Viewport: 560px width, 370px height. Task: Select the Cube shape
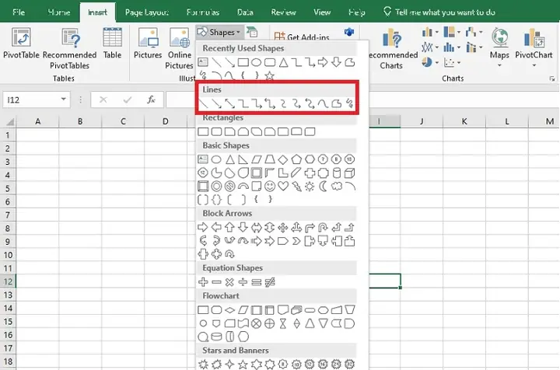click(x=350, y=173)
